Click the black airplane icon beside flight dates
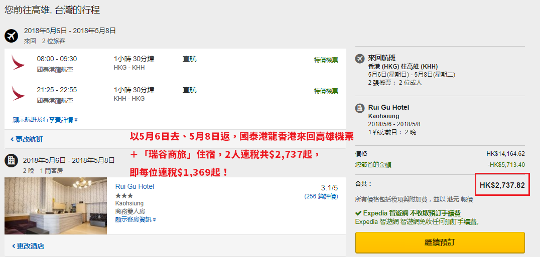This screenshot has width=540, height=257. tap(12, 36)
